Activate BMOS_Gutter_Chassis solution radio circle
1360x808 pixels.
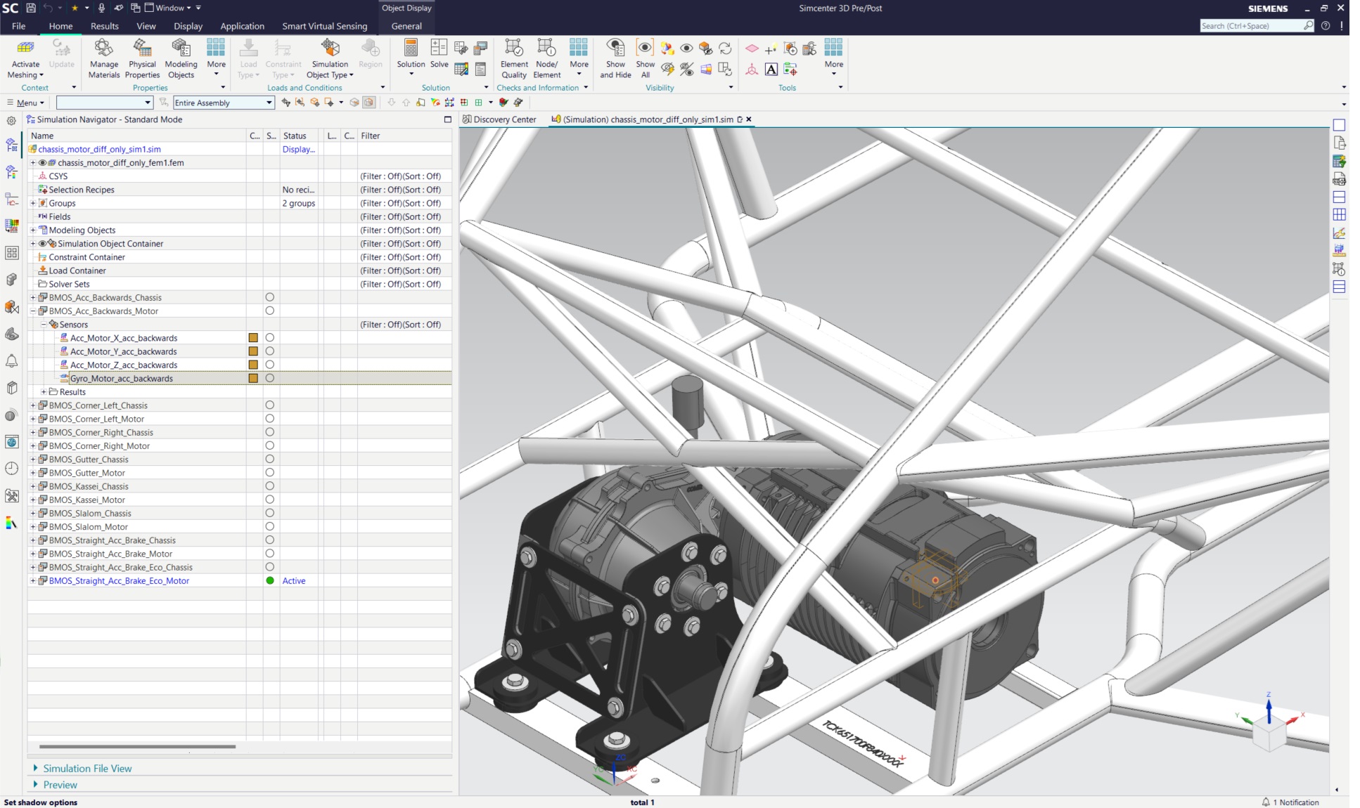[269, 460]
